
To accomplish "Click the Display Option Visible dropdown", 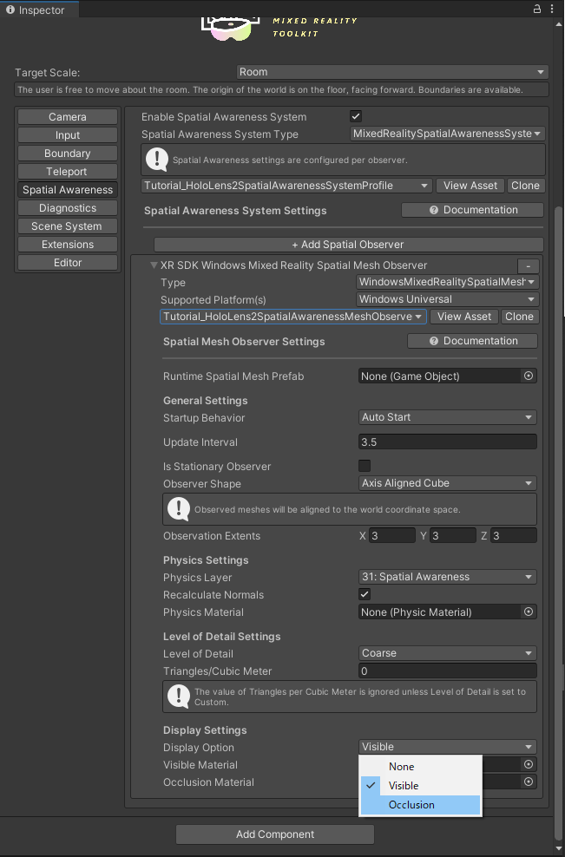I will point(448,747).
